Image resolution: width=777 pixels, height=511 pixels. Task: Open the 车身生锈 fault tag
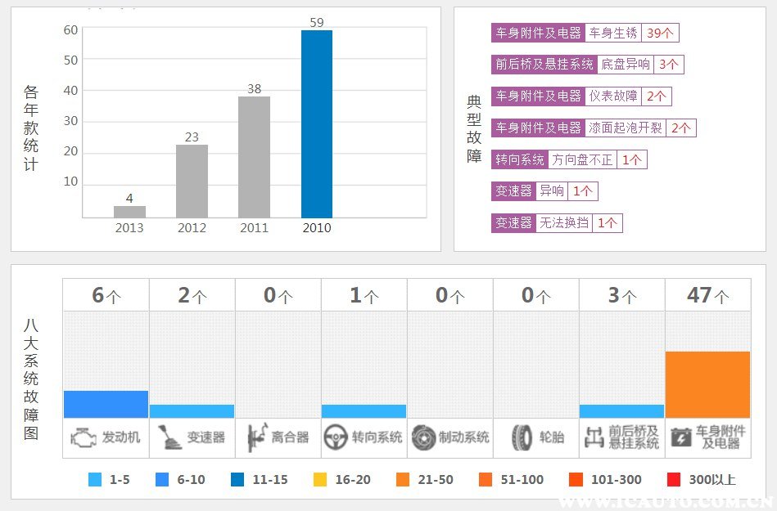click(x=613, y=33)
